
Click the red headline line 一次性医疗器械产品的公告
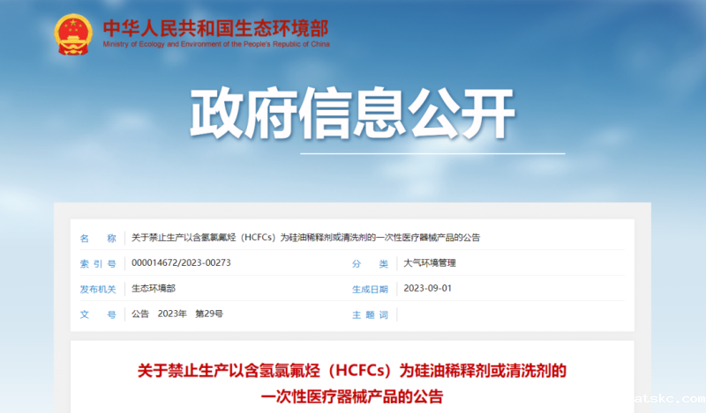352,395
